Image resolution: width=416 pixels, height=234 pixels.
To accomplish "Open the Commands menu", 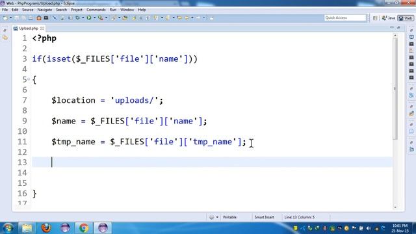I will (x=96, y=10).
